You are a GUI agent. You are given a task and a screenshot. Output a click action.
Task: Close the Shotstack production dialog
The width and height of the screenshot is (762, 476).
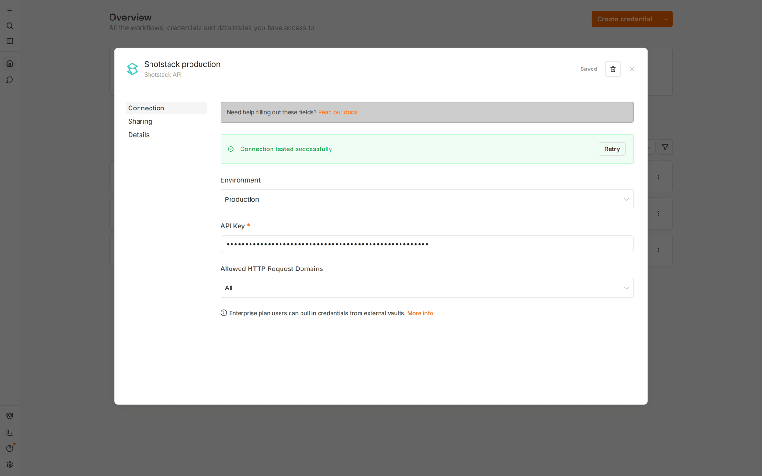(632, 69)
